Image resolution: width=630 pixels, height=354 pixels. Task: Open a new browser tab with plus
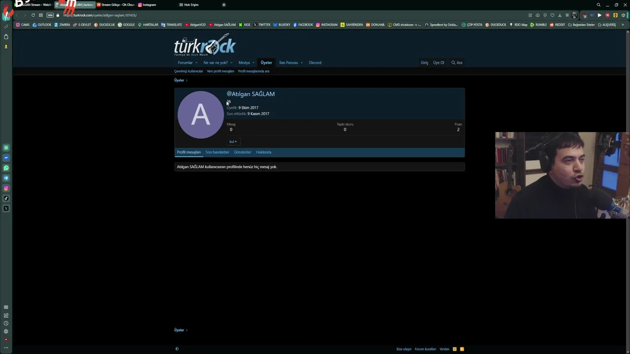coord(224,5)
